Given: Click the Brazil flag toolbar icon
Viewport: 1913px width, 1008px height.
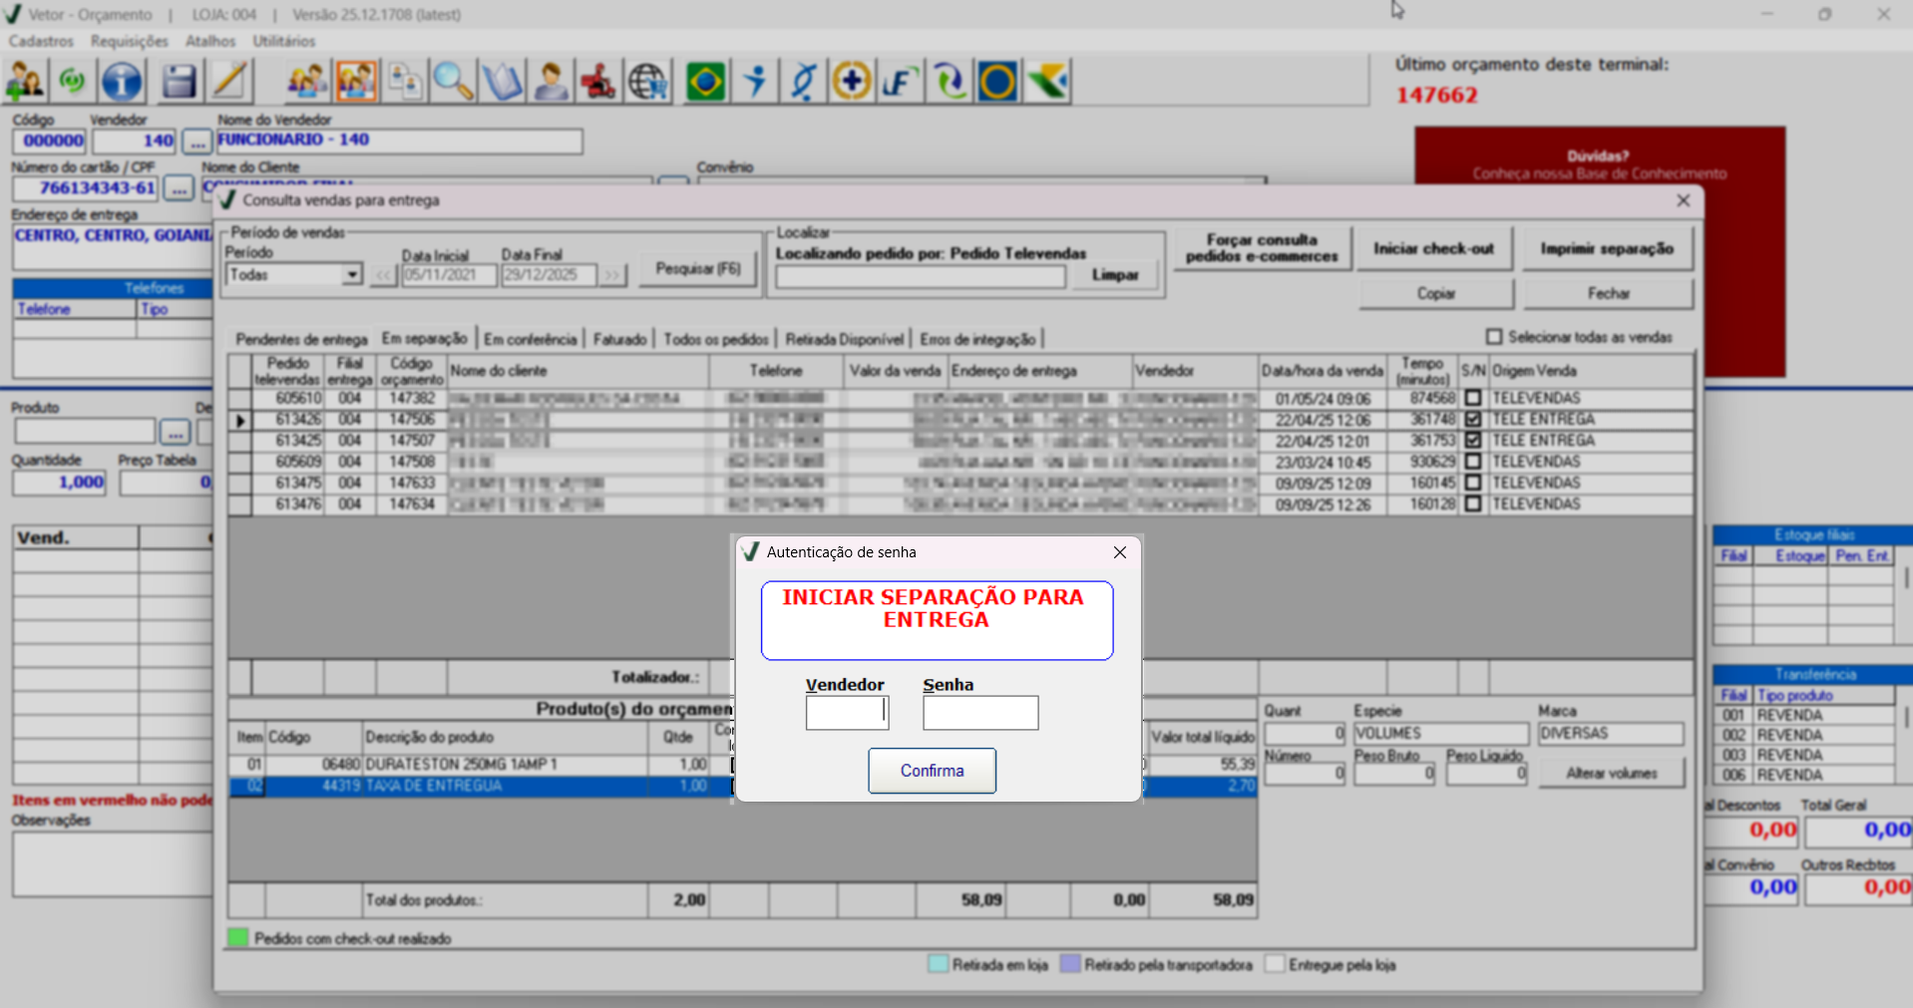Looking at the screenshot, I should click(x=706, y=82).
